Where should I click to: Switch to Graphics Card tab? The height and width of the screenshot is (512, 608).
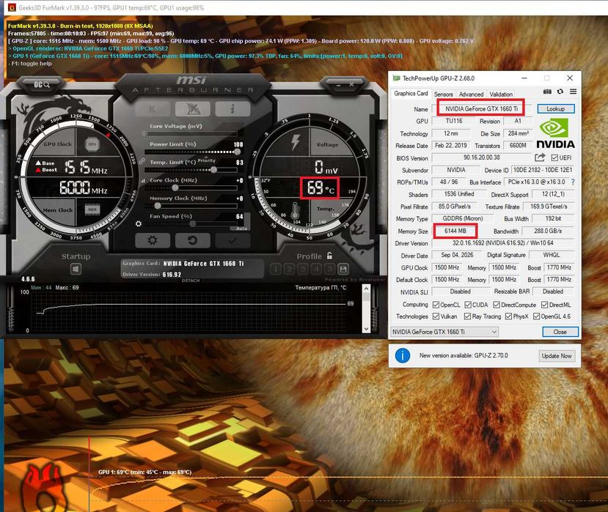[411, 94]
